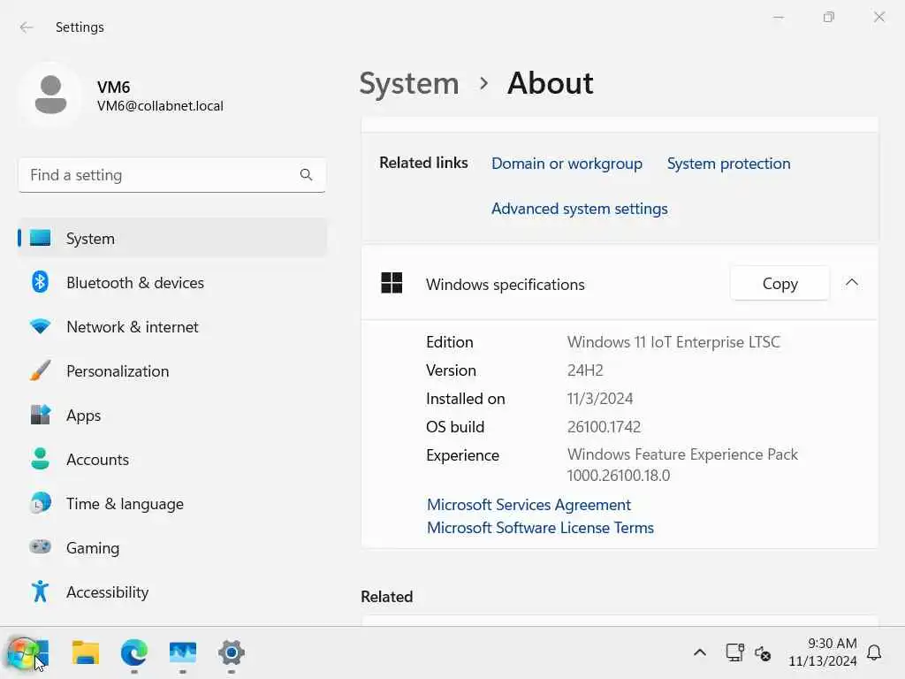The image size is (905, 679).
Task: Open the Microsoft Services Agreement link
Action: (x=529, y=505)
